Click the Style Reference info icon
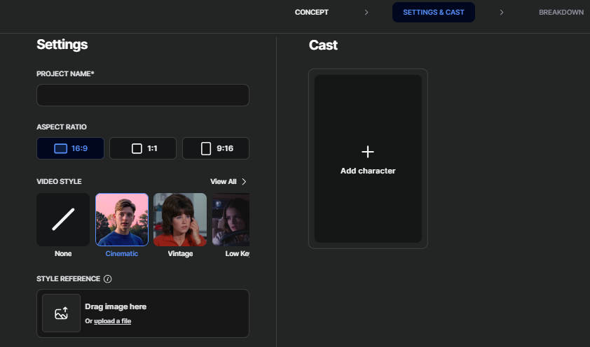The image size is (590, 347). point(107,278)
